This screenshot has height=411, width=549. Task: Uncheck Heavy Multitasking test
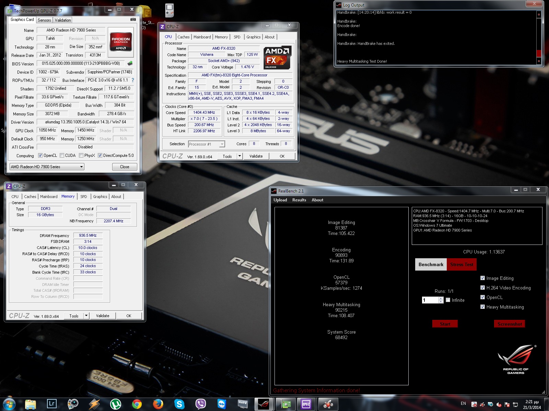(x=482, y=307)
